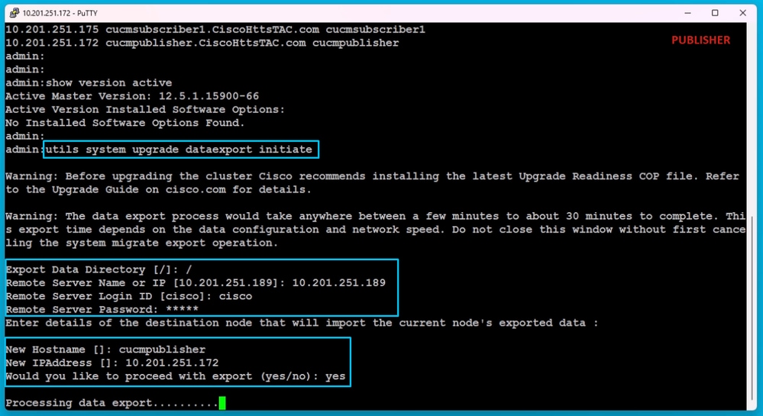Click 'Remote Server Login ID [cisco]: cisco' line
The height and width of the screenshot is (416, 763).
click(128, 296)
